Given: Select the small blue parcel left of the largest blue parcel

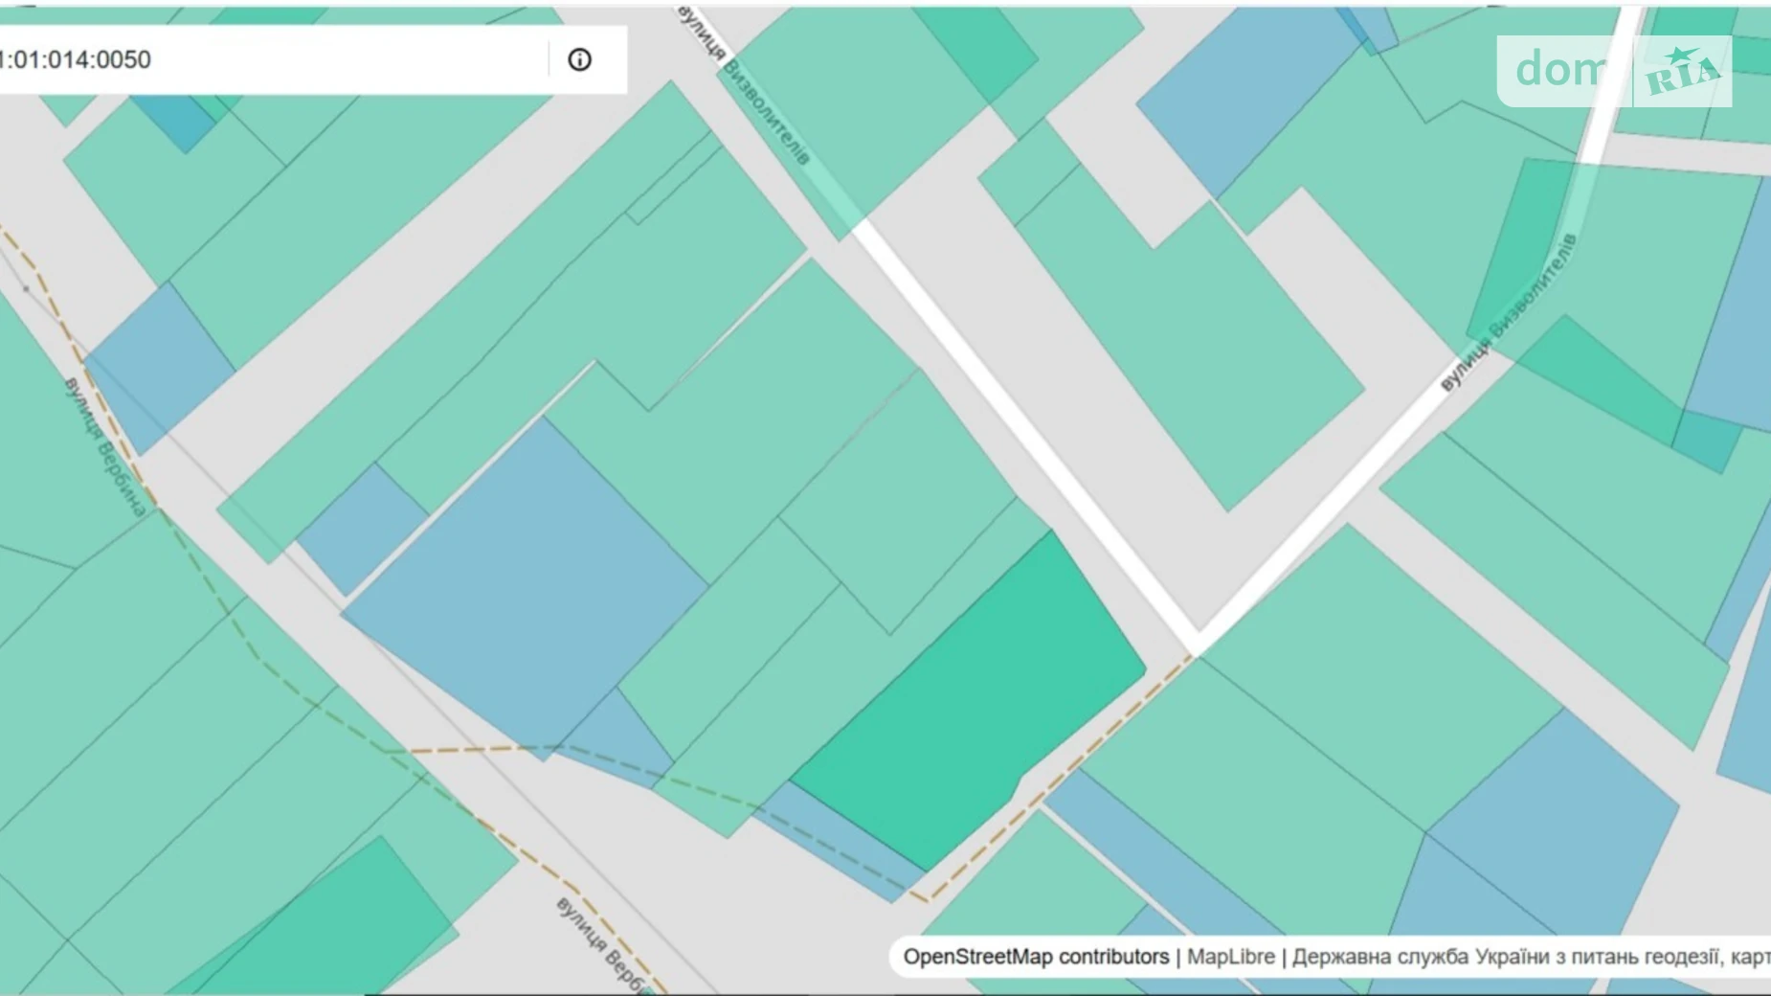Looking at the screenshot, I should point(362,527).
